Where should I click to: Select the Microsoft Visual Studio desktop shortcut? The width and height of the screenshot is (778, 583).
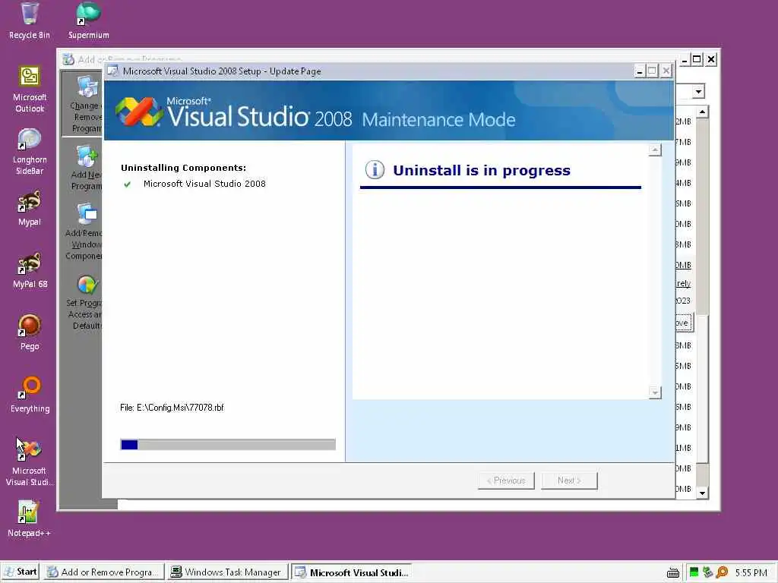[30, 462]
